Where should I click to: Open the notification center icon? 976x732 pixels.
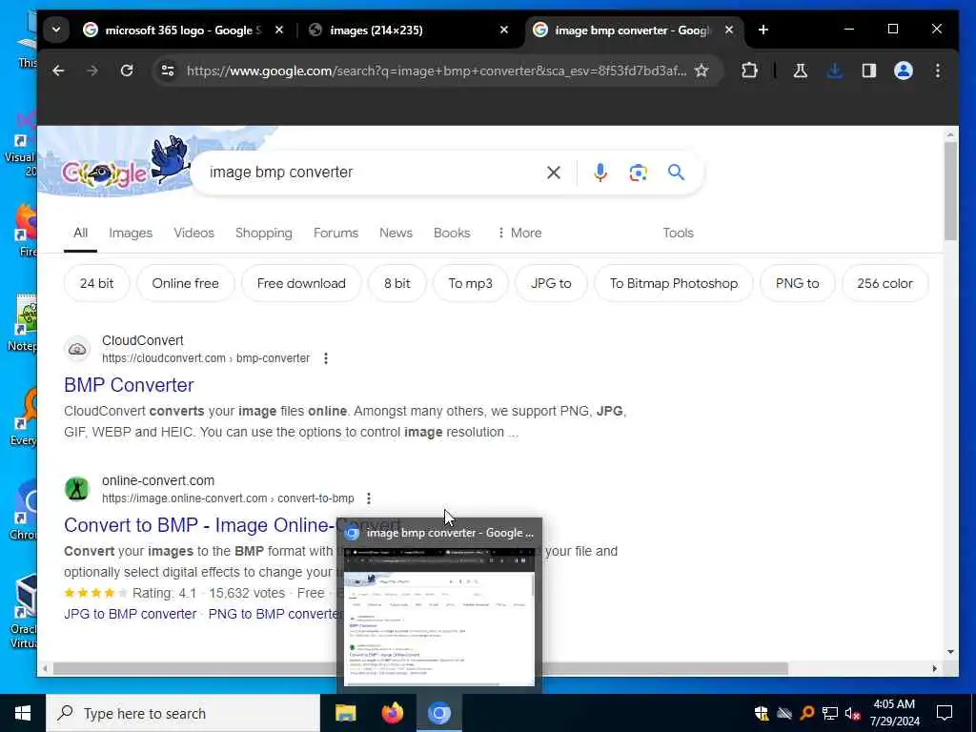945,713
